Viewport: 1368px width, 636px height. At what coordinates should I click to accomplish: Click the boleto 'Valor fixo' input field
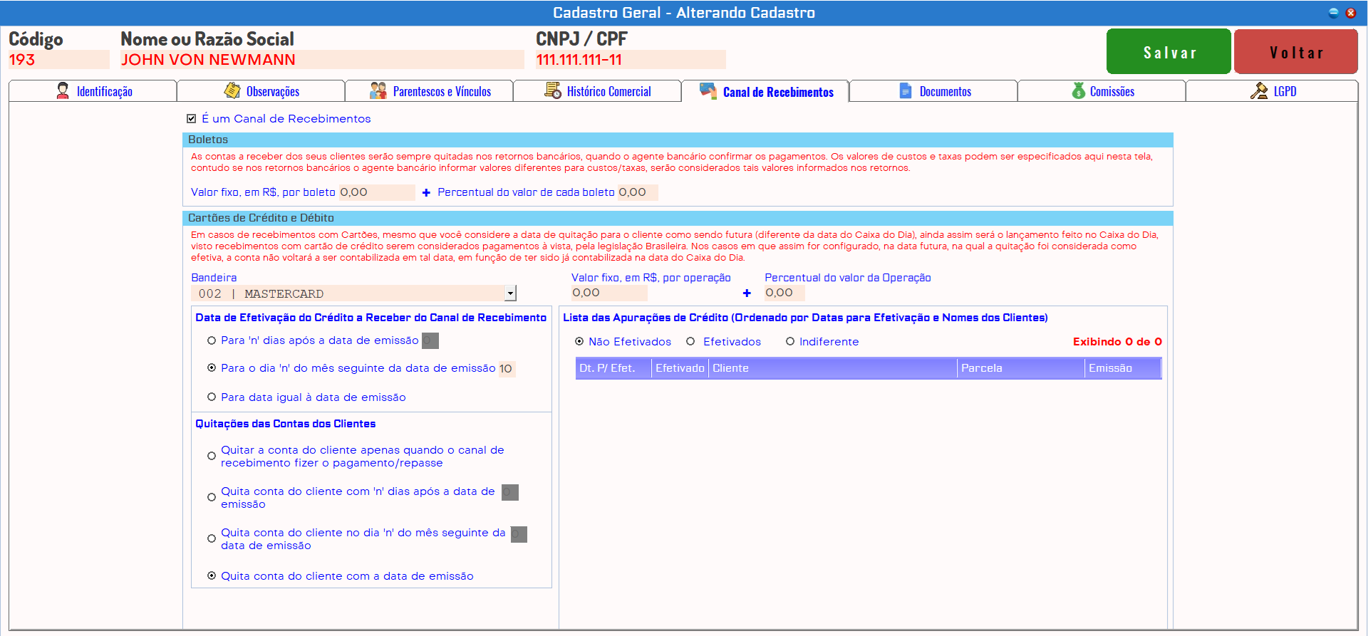(x=376, y=192)
